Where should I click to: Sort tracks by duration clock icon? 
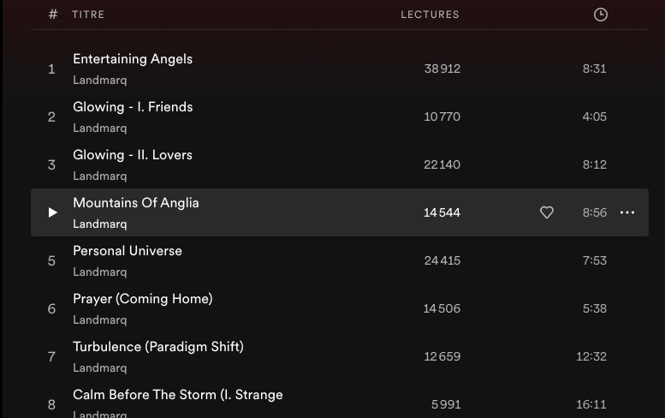(x=601, y=15)
